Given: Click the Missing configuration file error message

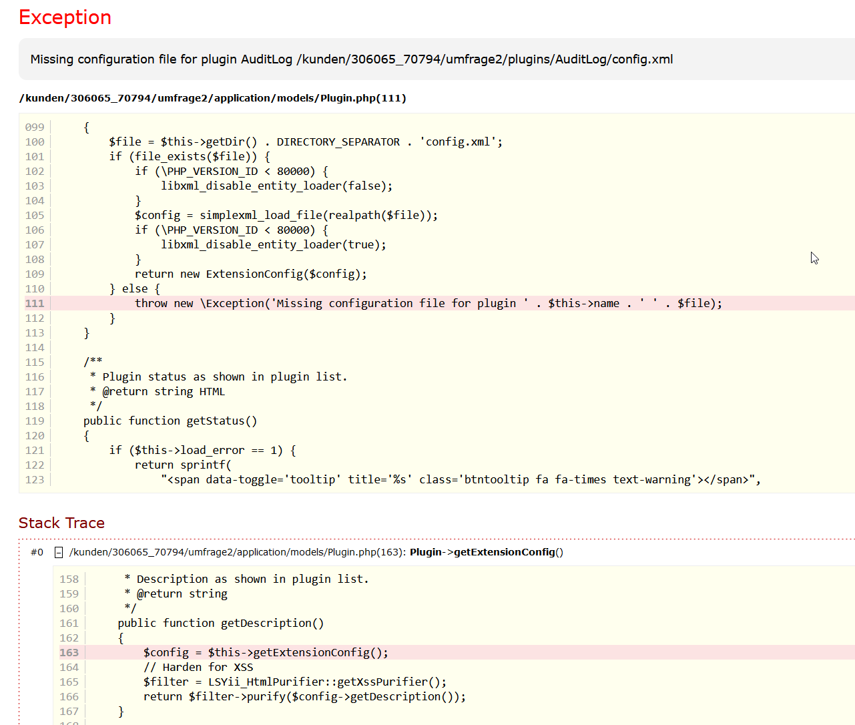Looking at the screenshot, I should pyautogui.click(x=351, y=59).
